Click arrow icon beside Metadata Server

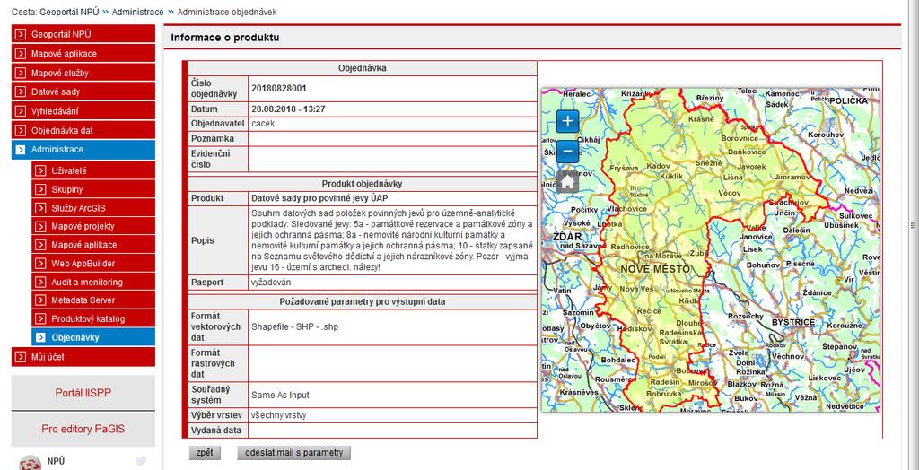tap(40, 300)
